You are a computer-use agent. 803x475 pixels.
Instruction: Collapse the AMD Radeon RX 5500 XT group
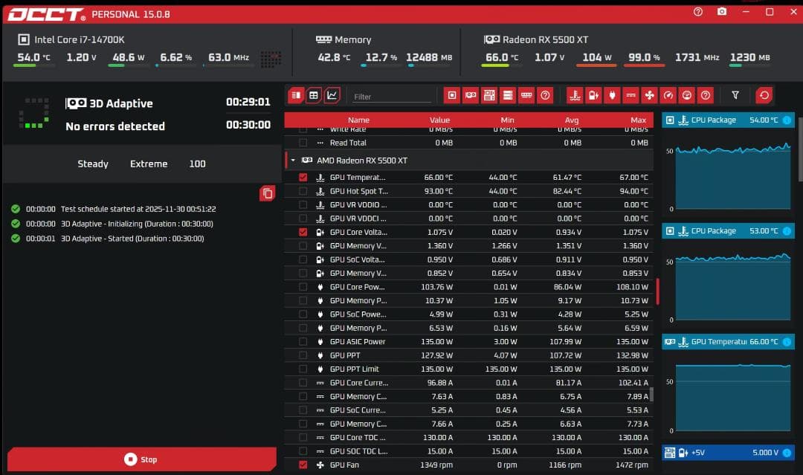pos(291,160)
